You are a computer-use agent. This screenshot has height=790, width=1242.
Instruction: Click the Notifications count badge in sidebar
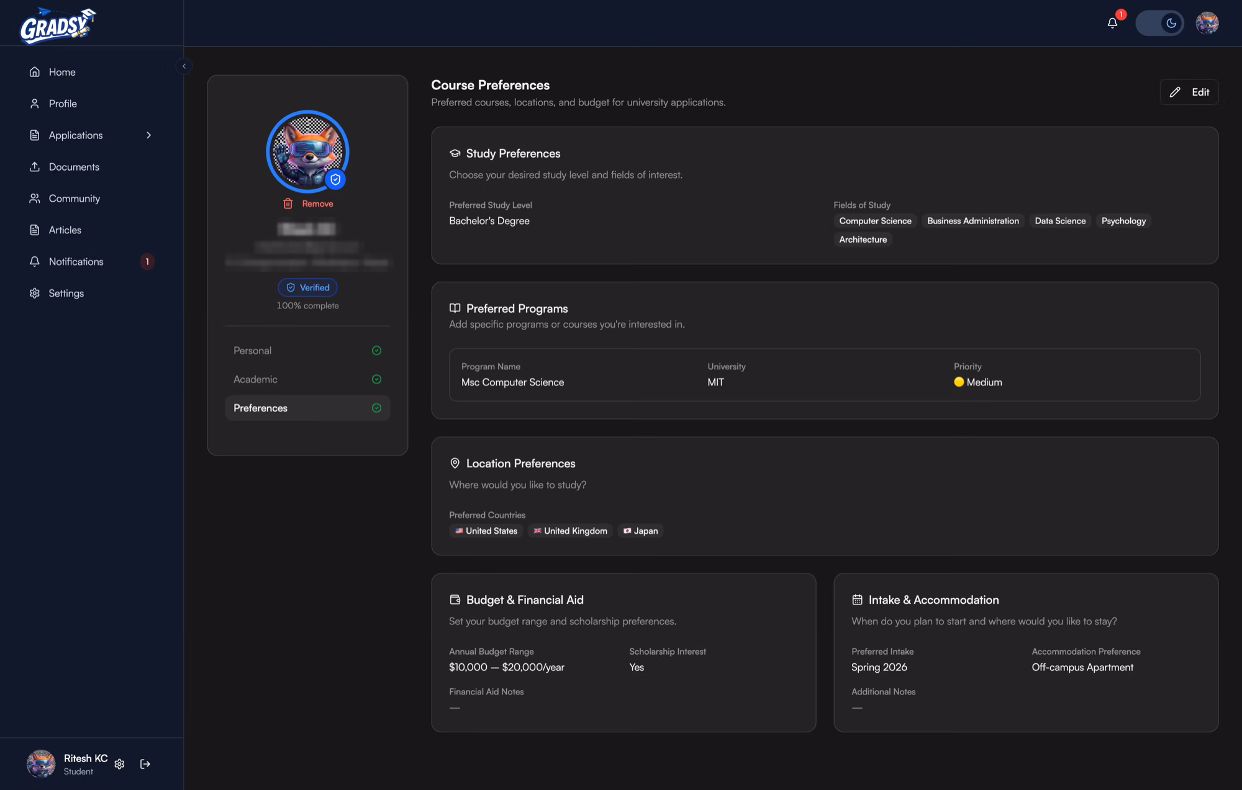tap(147, 262)
